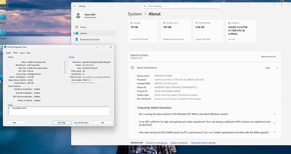
Task: Open Bluetooth & devices settings
Action: (x=95, y=39)
